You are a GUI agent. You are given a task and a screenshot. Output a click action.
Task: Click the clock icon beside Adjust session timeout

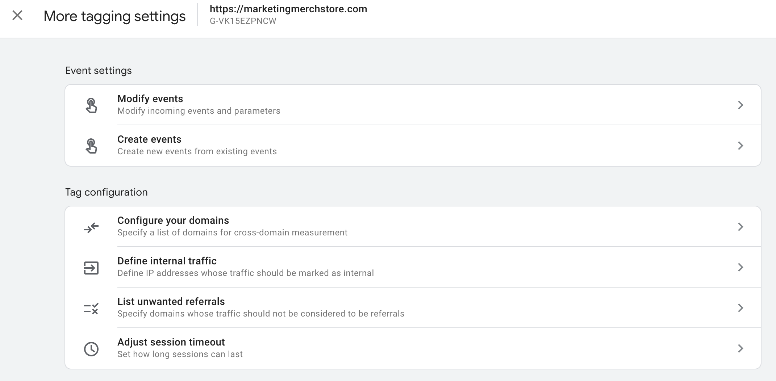coord(92,349)
